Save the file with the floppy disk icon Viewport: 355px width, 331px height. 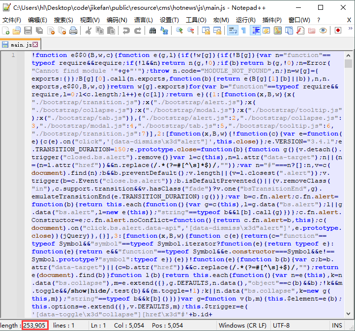[x=28, y=30]
